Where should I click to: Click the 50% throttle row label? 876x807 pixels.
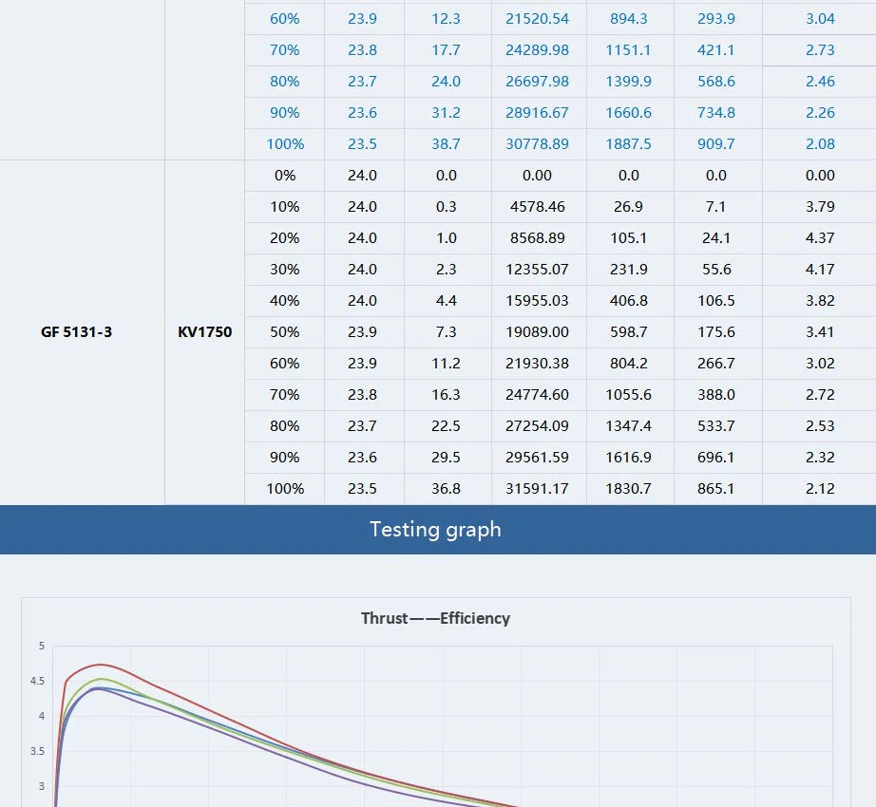(284, 332)
